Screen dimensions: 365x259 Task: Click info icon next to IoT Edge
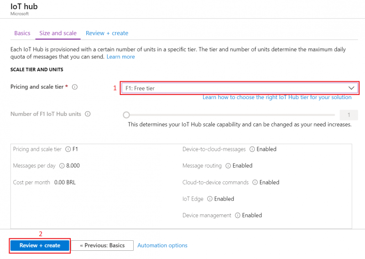(x=209, y=199)
